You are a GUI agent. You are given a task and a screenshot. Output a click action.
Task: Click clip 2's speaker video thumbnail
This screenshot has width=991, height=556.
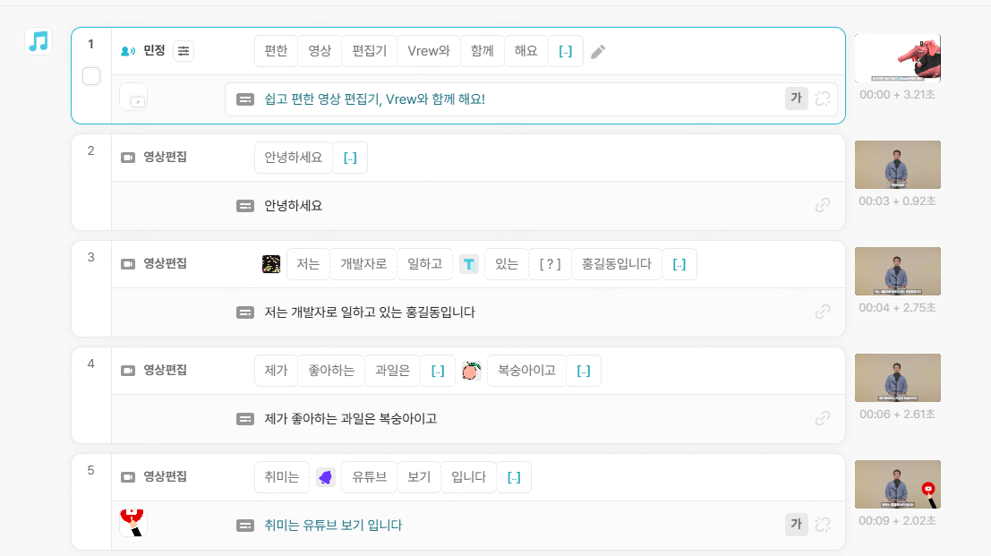coord(897,164)
